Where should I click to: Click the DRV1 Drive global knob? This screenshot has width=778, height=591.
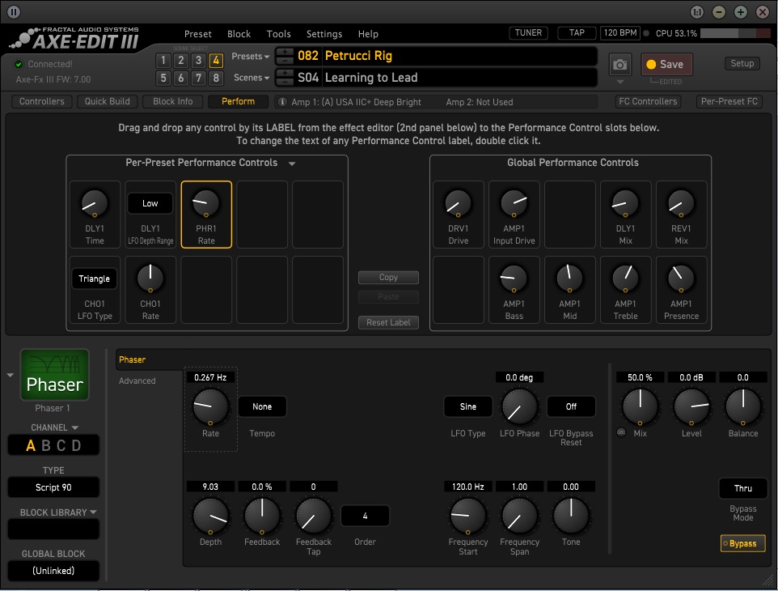pyautogui.click(x=458, y=202)
